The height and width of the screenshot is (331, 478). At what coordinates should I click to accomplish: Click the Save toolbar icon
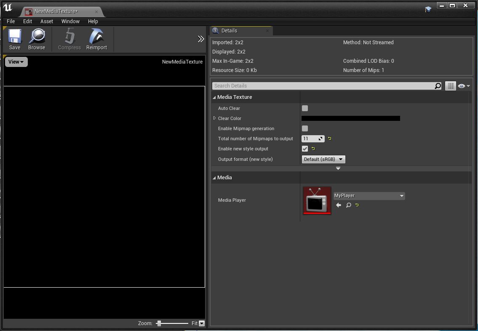(15, 40)
